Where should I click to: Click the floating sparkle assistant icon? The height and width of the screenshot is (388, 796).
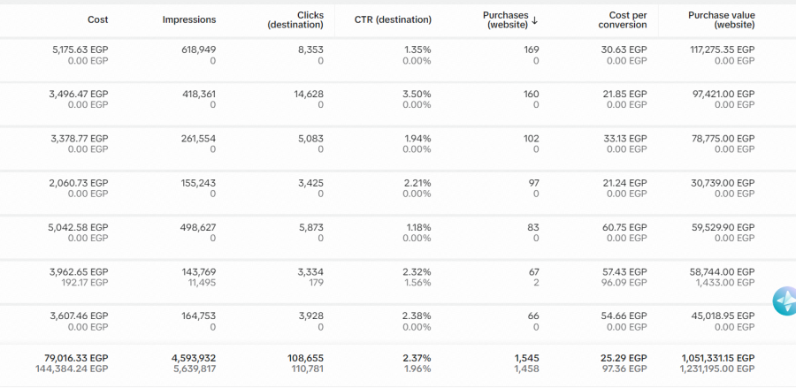pyautogui.click(x=785, y=301)
